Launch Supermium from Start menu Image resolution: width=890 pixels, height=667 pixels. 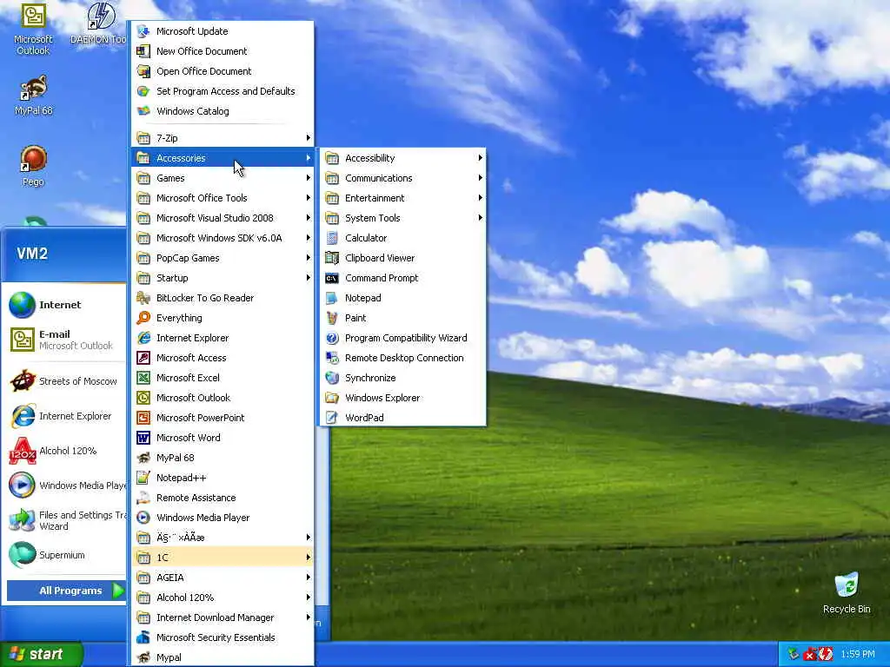pos(66,555)
